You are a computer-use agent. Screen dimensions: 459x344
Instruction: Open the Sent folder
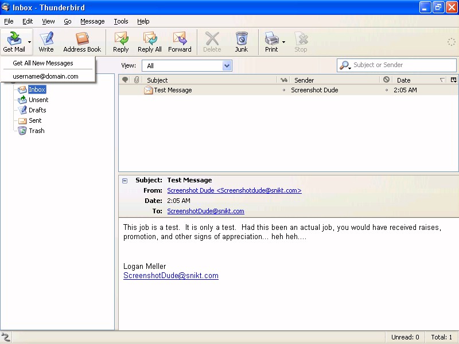(35, 120)
